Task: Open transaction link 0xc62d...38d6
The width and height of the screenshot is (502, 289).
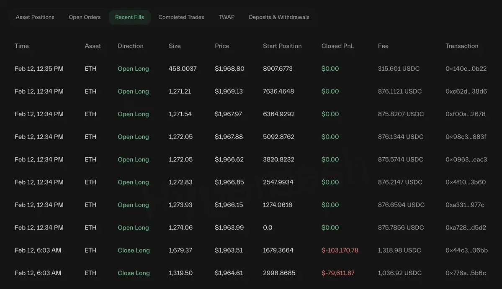Action: coord(466,91)
